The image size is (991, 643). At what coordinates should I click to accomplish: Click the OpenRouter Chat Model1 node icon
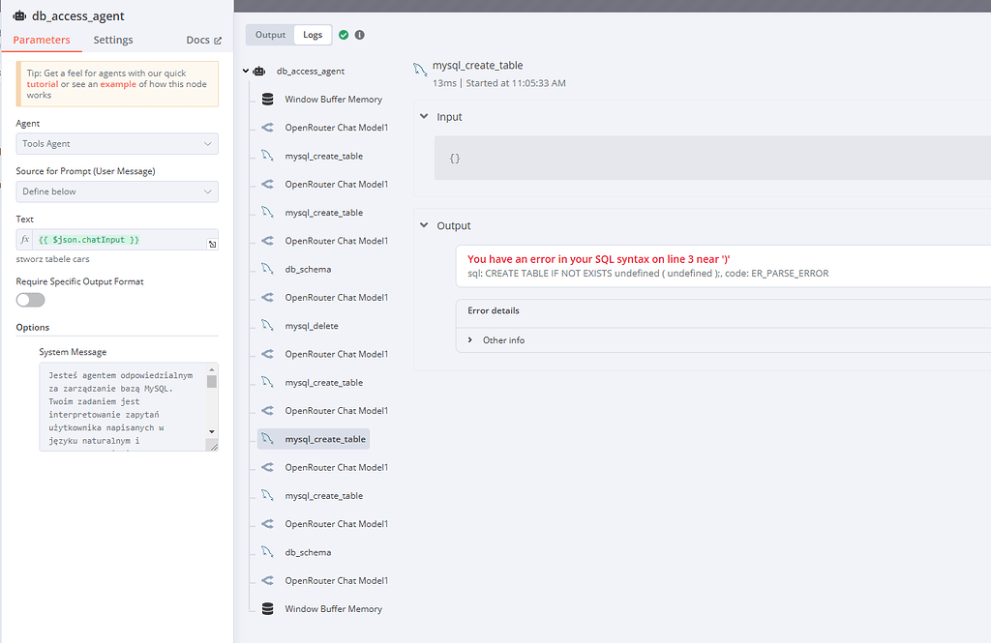268,127
